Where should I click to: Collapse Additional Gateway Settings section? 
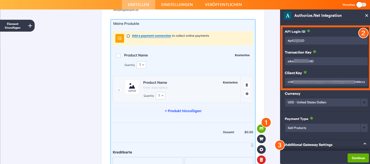[x=365, y=144]
